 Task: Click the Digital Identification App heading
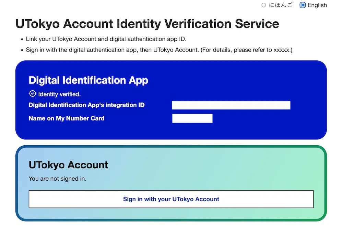[88, 80]
